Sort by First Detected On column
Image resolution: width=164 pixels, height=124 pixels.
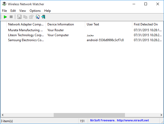click(x=148, y=24)
